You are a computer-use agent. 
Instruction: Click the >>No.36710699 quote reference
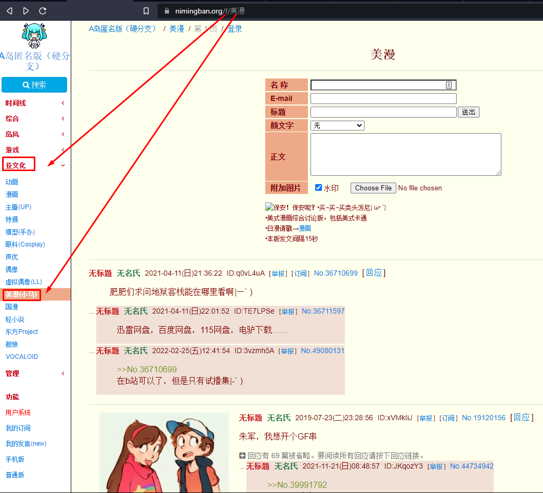(x=147, y=369)
